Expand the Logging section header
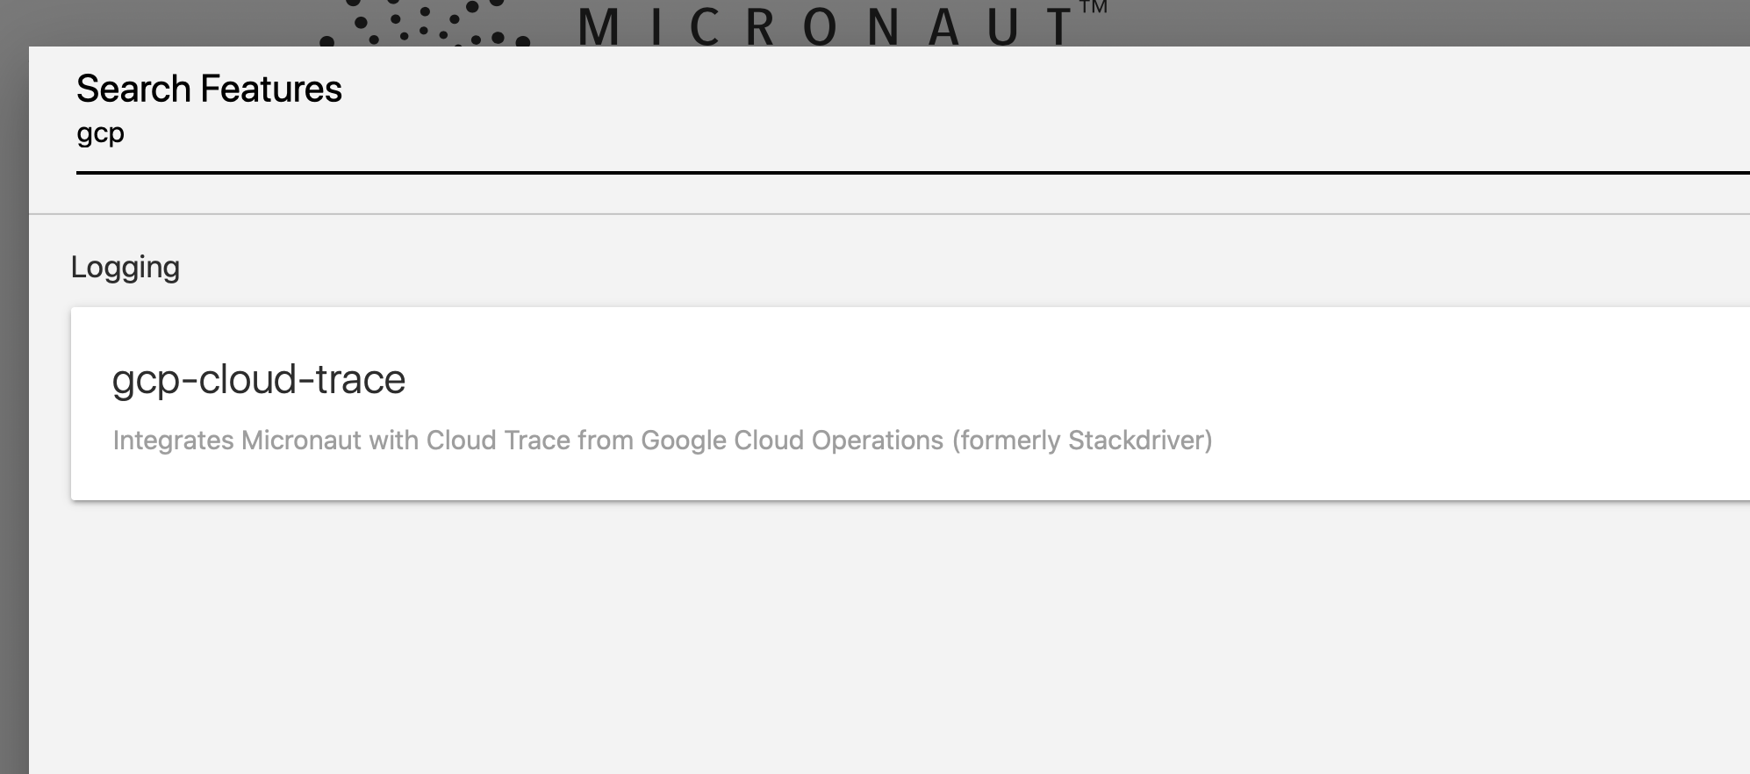Screen dimensions: 1750x774 (126, 266)
